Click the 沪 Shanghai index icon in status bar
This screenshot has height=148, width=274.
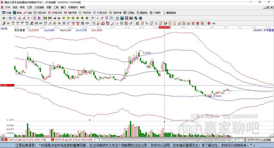pyautogui.click(x=6, y=140)
